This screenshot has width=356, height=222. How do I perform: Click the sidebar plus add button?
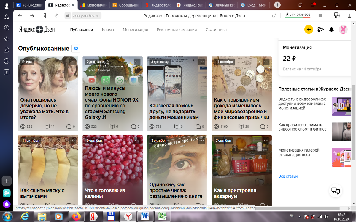tap(7, 181)
